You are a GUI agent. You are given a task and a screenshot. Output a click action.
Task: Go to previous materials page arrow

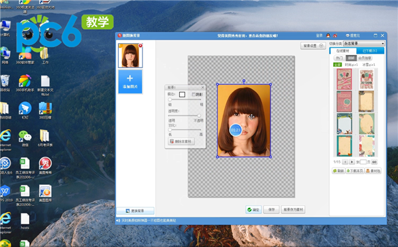click(x=345, y=162)
